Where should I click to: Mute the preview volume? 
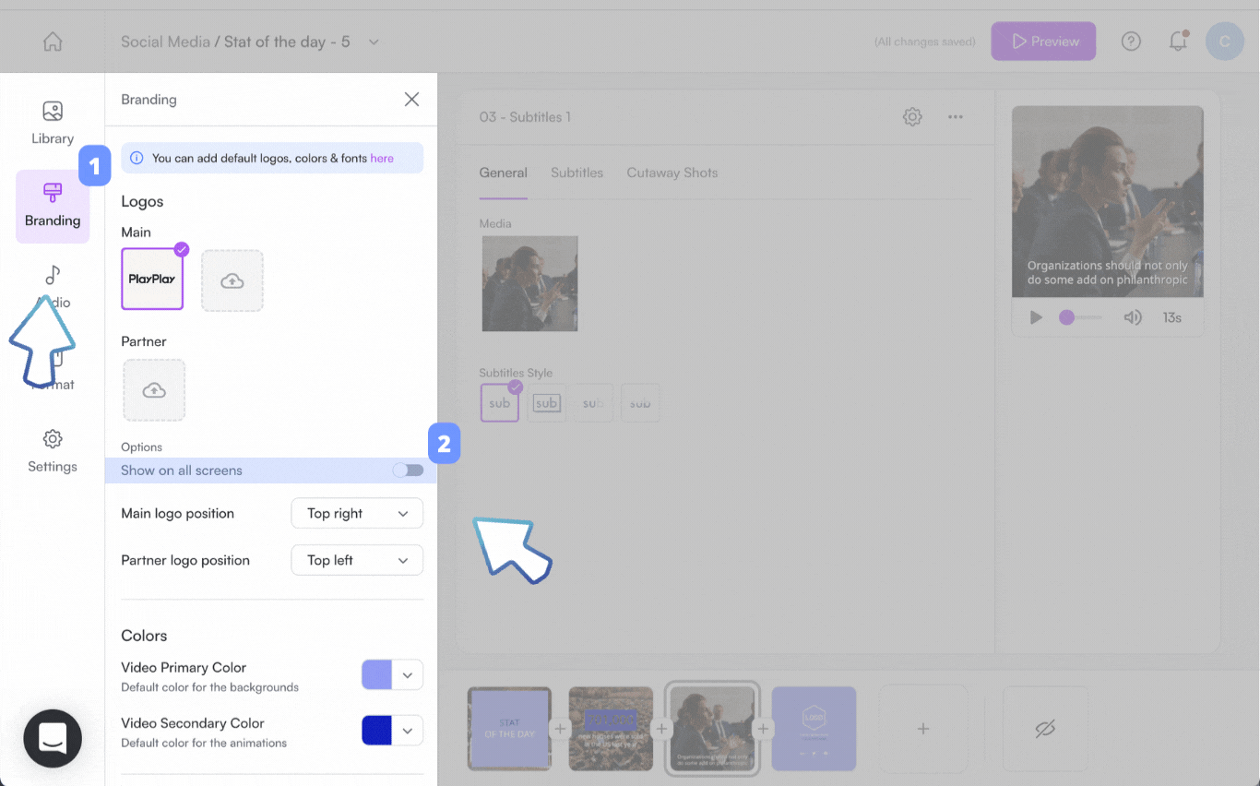pos(1133,317)
